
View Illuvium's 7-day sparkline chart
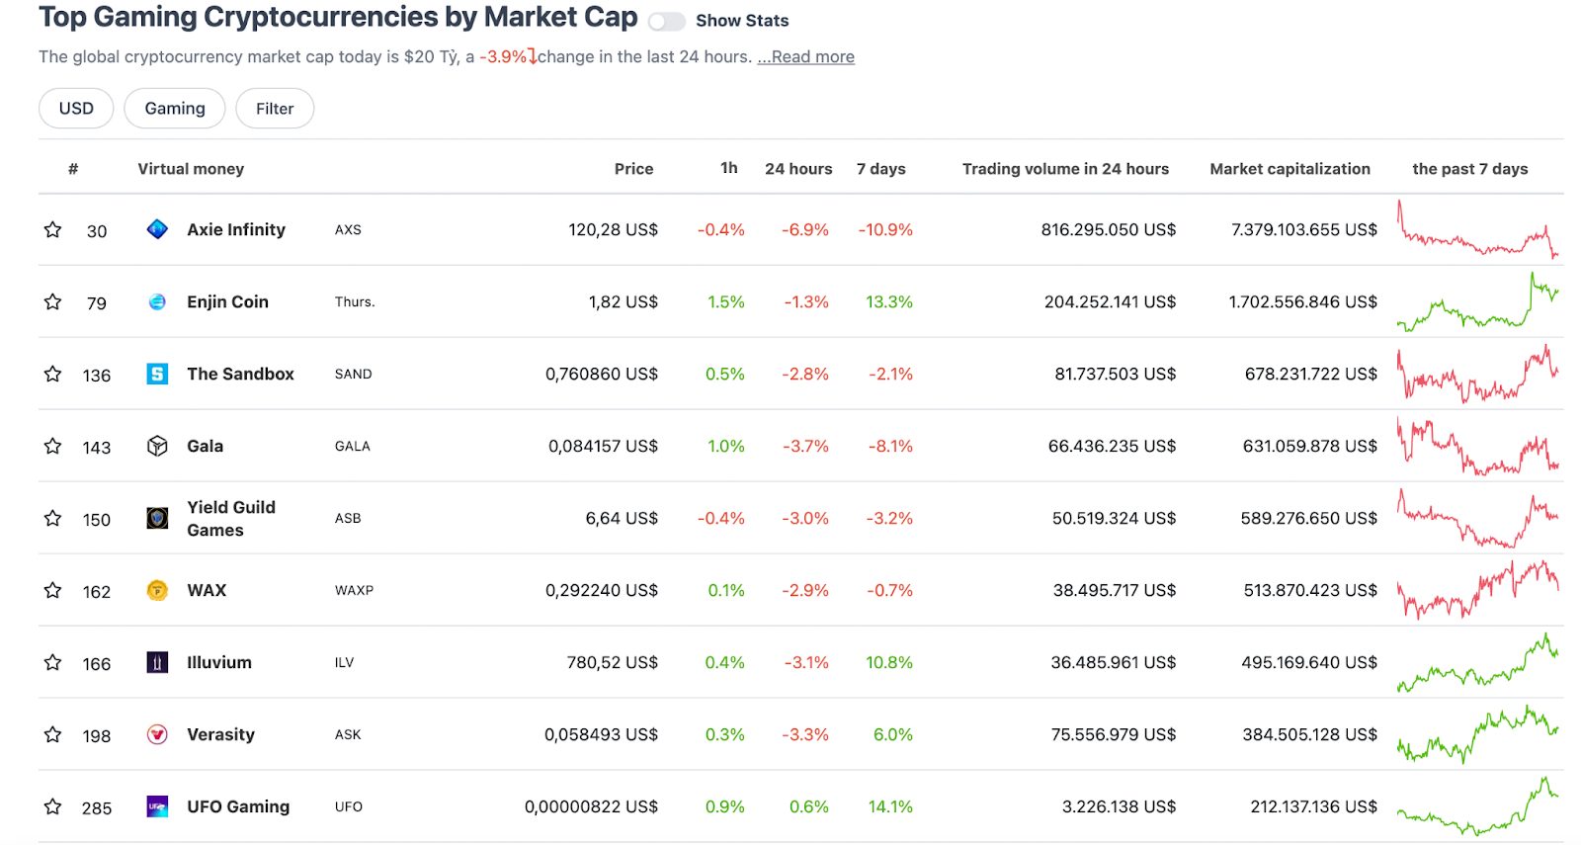(1477, 662)
